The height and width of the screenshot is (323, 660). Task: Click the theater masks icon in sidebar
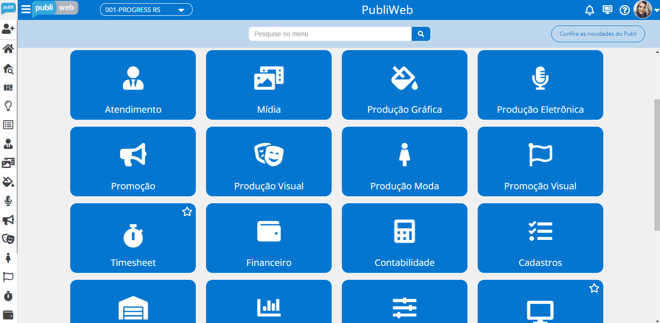pyautogui.click(x=8, y=239)
